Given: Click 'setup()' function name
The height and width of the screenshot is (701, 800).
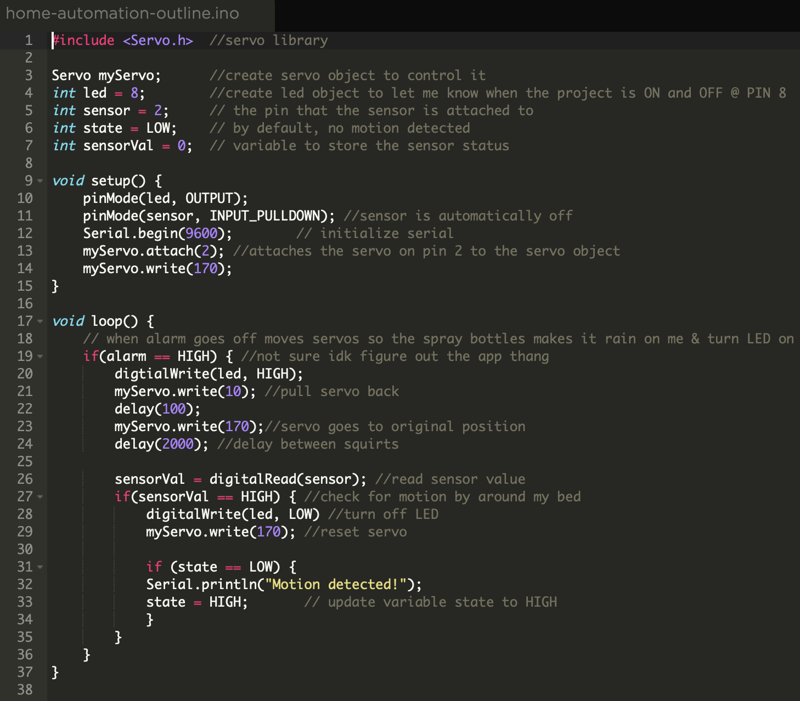Looking at the screenshot, I should click(x=119, y=181).
